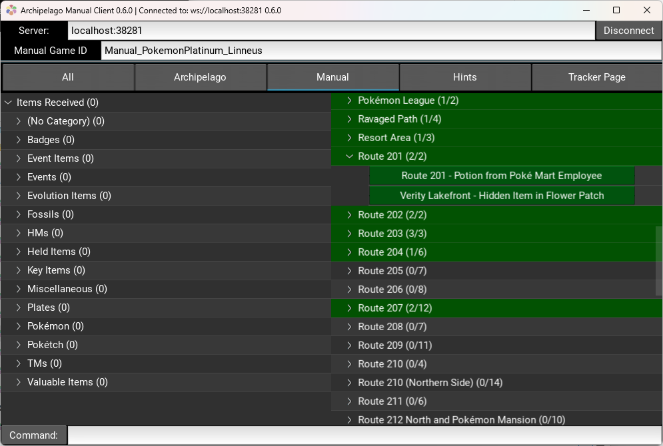This screenshot has width=663, height=446.
Task: Expand the Pokémon League chevron
Action: click(349, 101)
